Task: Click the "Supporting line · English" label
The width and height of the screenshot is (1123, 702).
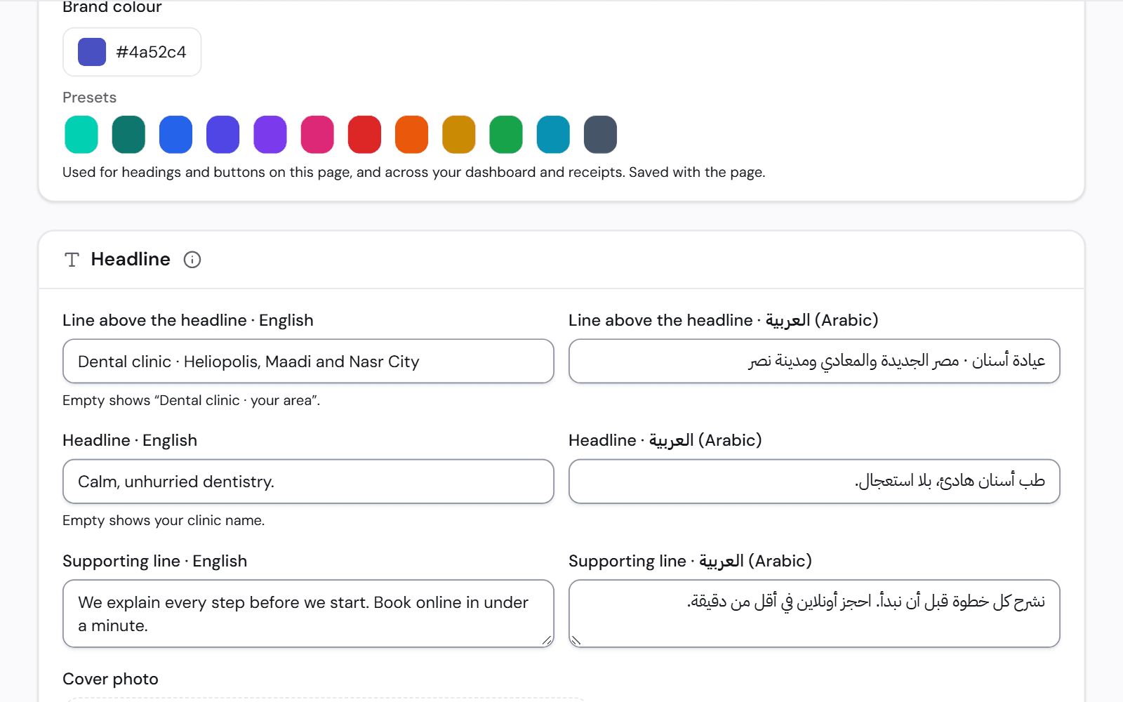Action: point(154,561)
